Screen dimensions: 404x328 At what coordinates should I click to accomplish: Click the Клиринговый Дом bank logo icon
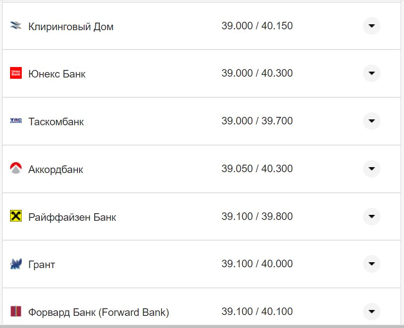click(x=15, y=26)
